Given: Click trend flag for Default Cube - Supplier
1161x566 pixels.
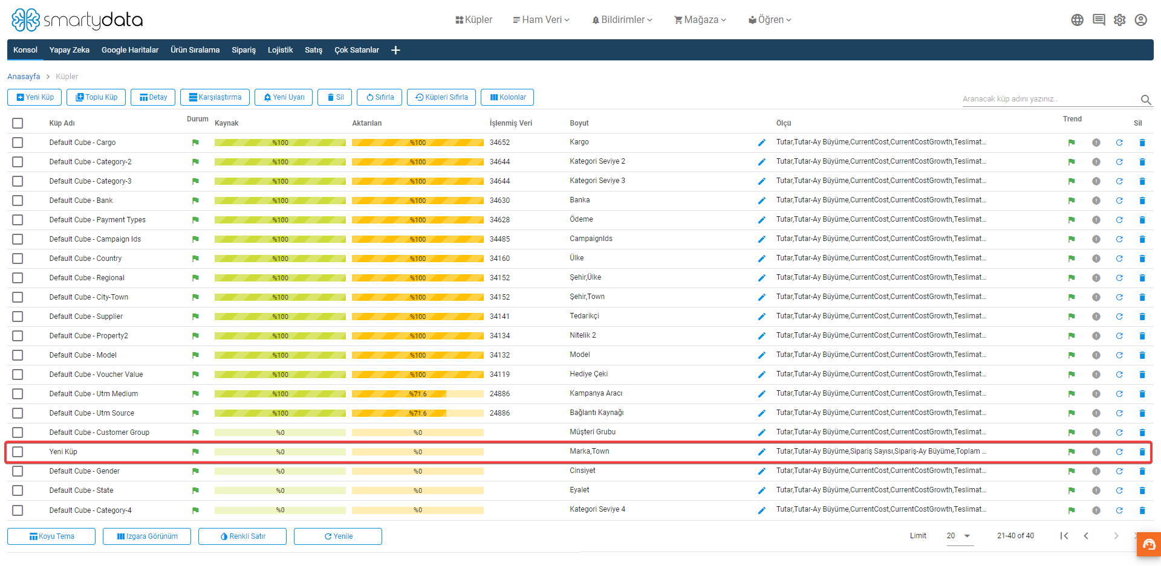Looking at the screenshot, I should pos(1072,317).
